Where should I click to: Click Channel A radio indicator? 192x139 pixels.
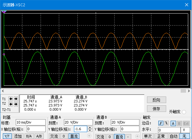[x=89, y=136]
